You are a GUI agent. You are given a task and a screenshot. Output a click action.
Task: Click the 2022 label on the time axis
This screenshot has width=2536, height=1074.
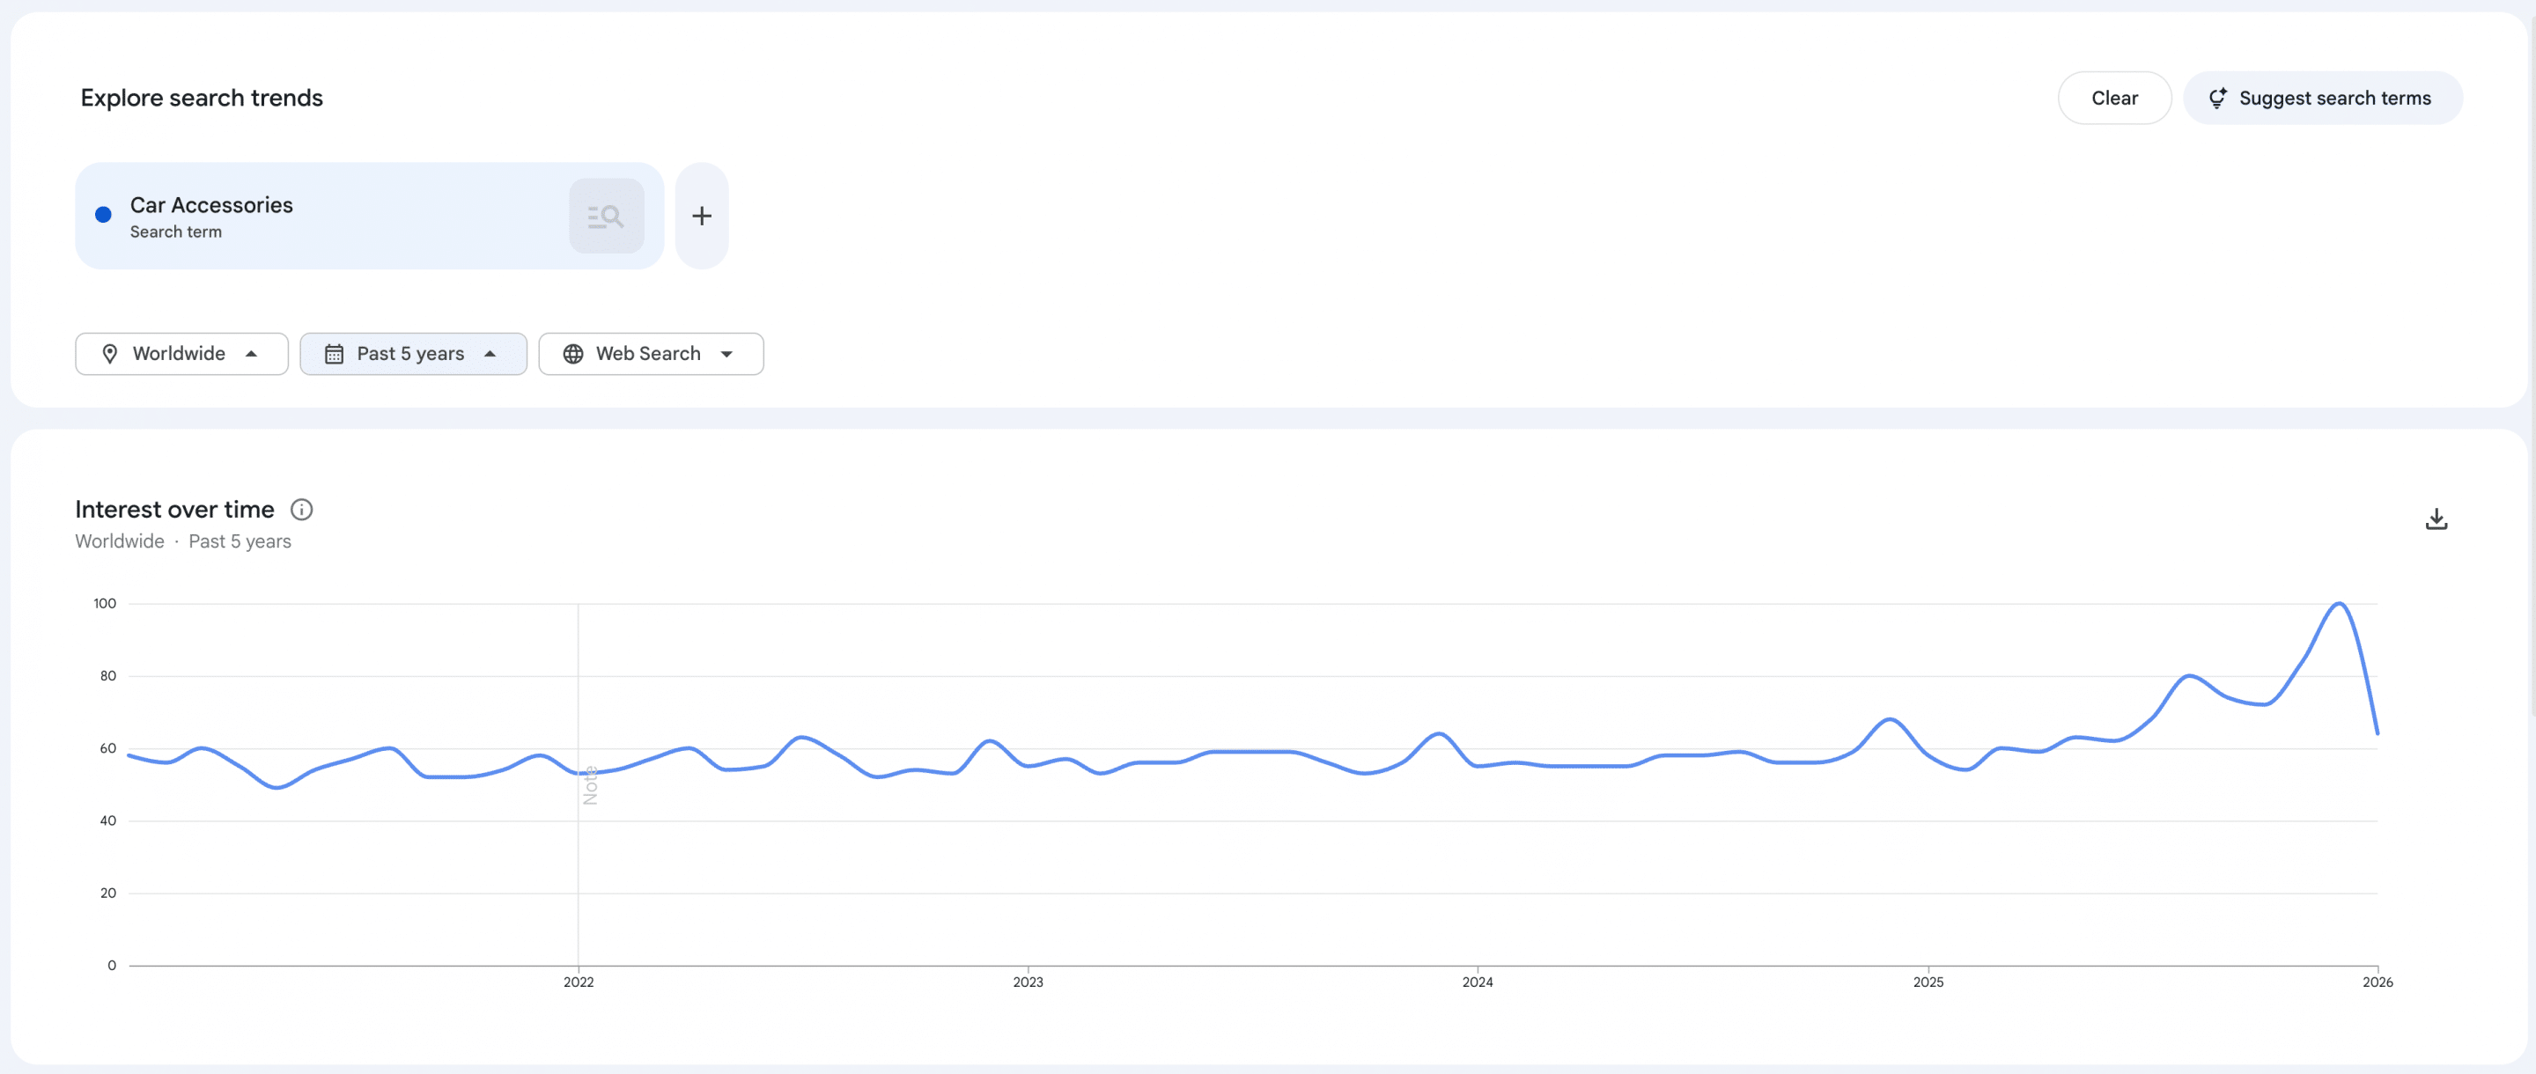pyautogui.click(x=579, y=982)
